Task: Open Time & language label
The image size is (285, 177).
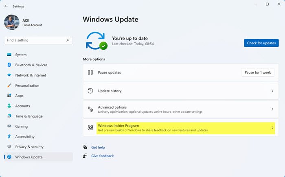Action: pos(29,116)
